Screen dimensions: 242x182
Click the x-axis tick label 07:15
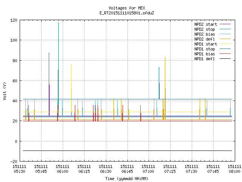[x=170, y=171]
